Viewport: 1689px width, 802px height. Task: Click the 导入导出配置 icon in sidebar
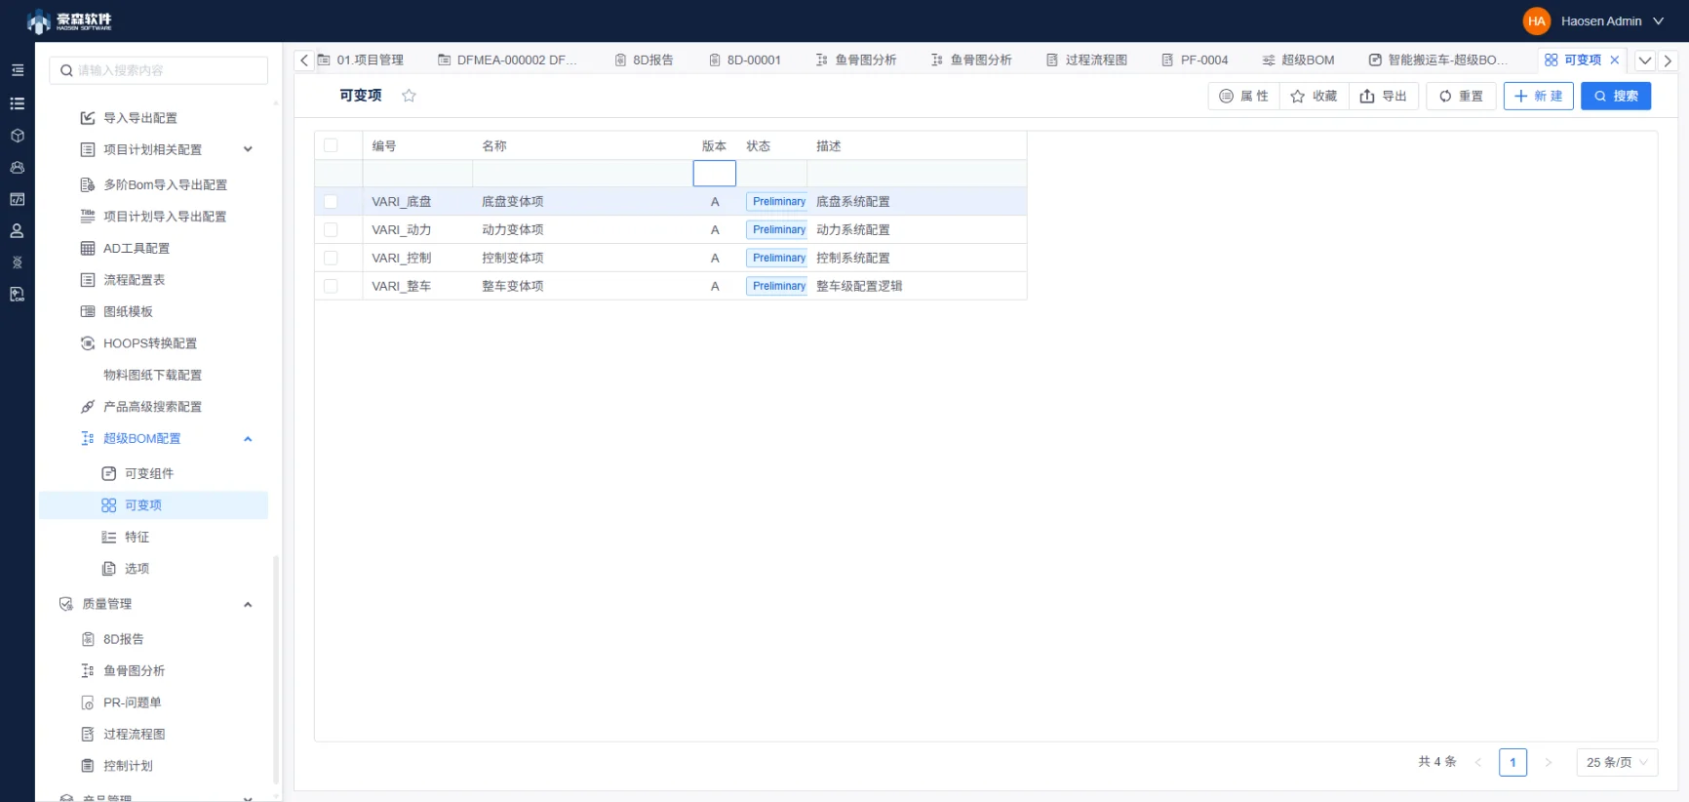[x=88, y=118]
